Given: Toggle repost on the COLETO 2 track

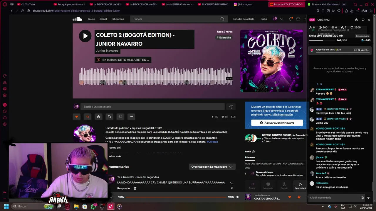Looking at the screenshot, I should coord(87,117).
